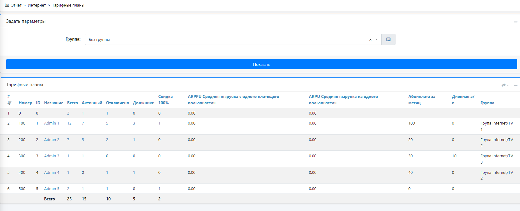Sort table by Номер column
The height and width of the screenshot is (211, 520).
click(x=25, y=103)
